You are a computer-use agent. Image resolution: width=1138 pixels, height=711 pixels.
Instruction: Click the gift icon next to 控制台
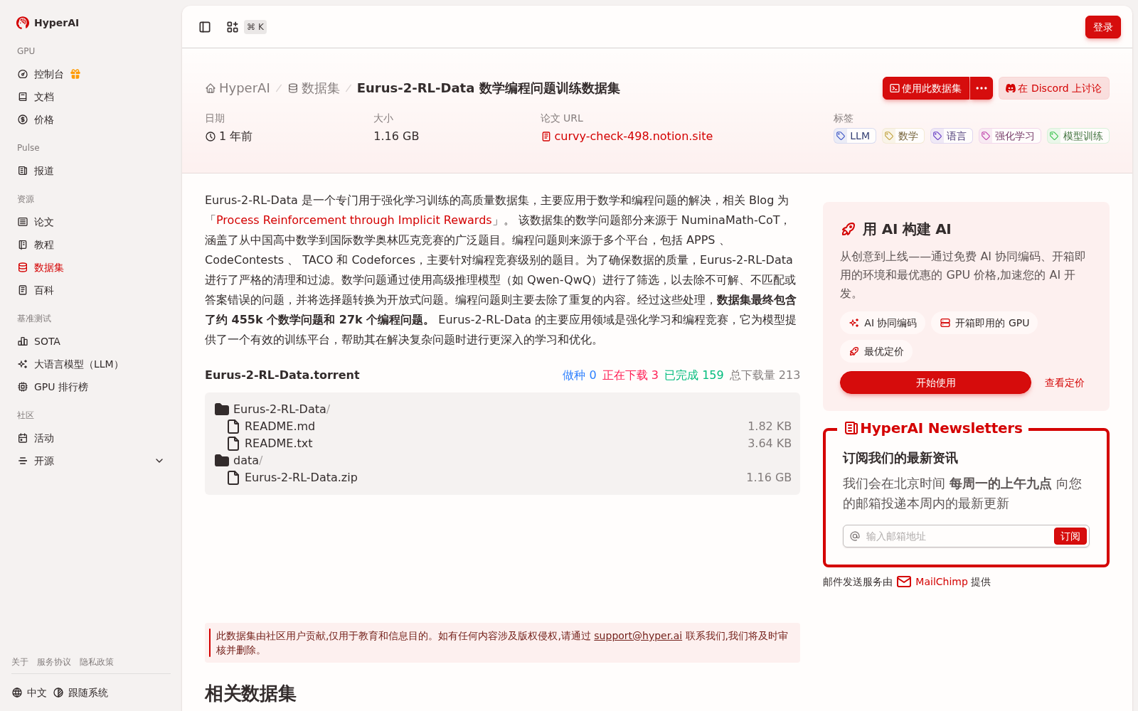(75, 74)
